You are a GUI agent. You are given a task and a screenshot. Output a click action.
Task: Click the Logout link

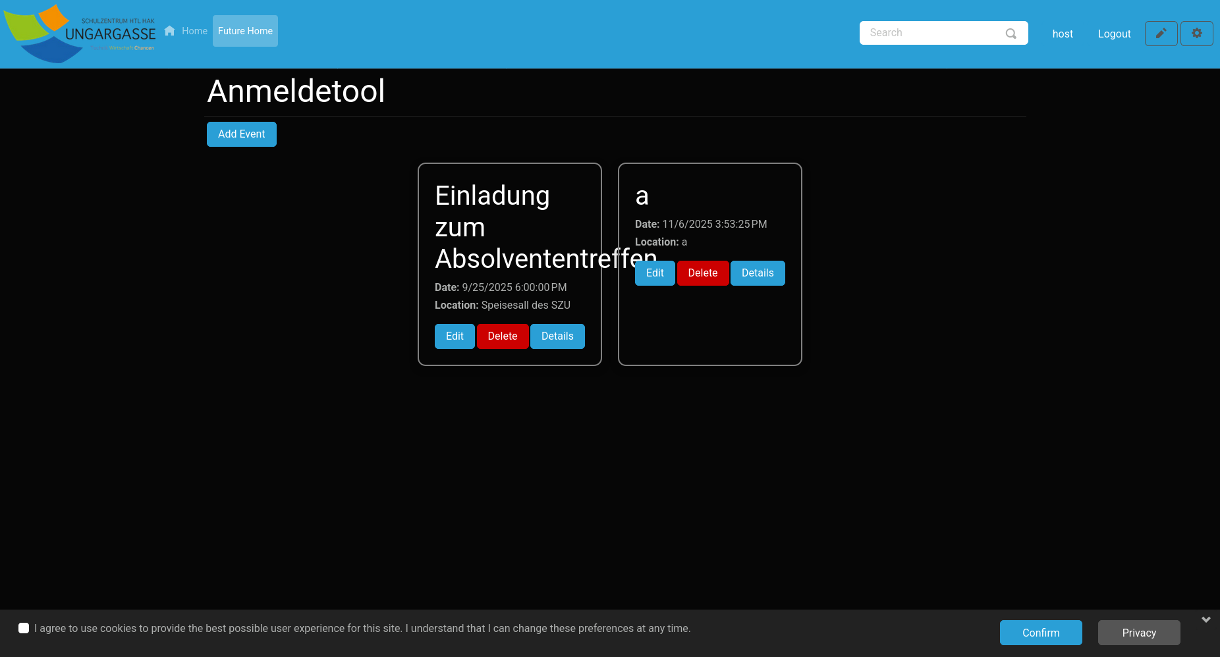(x=1114, y=34)
